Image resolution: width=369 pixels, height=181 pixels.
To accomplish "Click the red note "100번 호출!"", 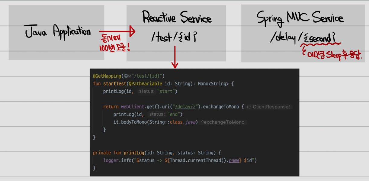I will pos(115,48).
